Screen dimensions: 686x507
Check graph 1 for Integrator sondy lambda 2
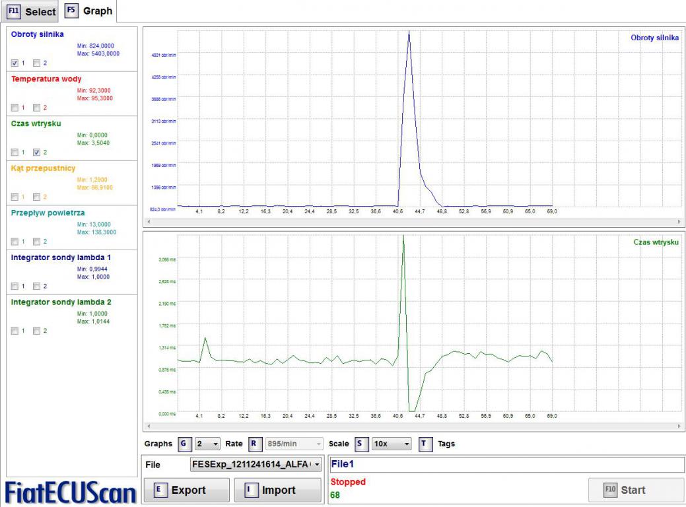[x=15, y=331]
